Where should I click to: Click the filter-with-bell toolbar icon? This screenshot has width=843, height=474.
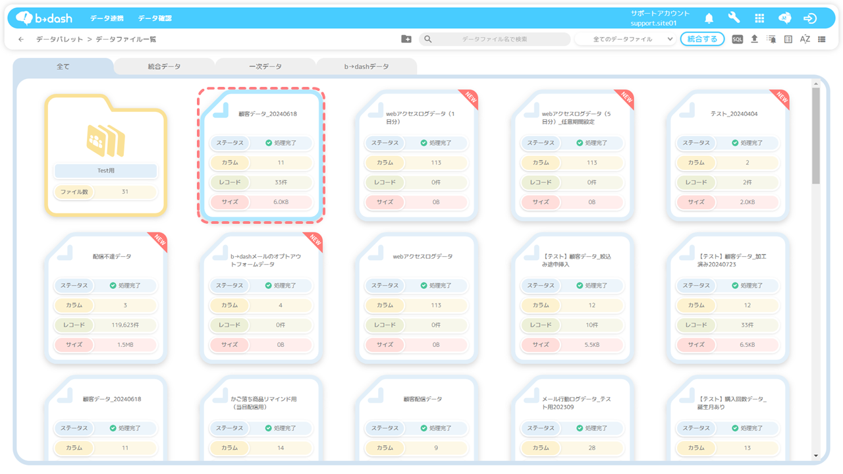pos(771,39)
